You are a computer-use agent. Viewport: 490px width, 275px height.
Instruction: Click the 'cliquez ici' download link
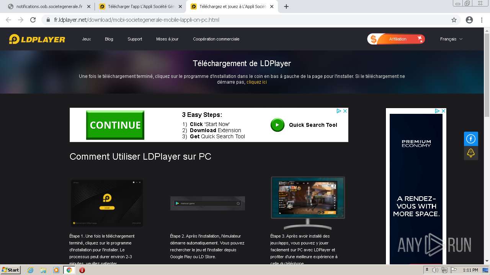pos(256,82)
